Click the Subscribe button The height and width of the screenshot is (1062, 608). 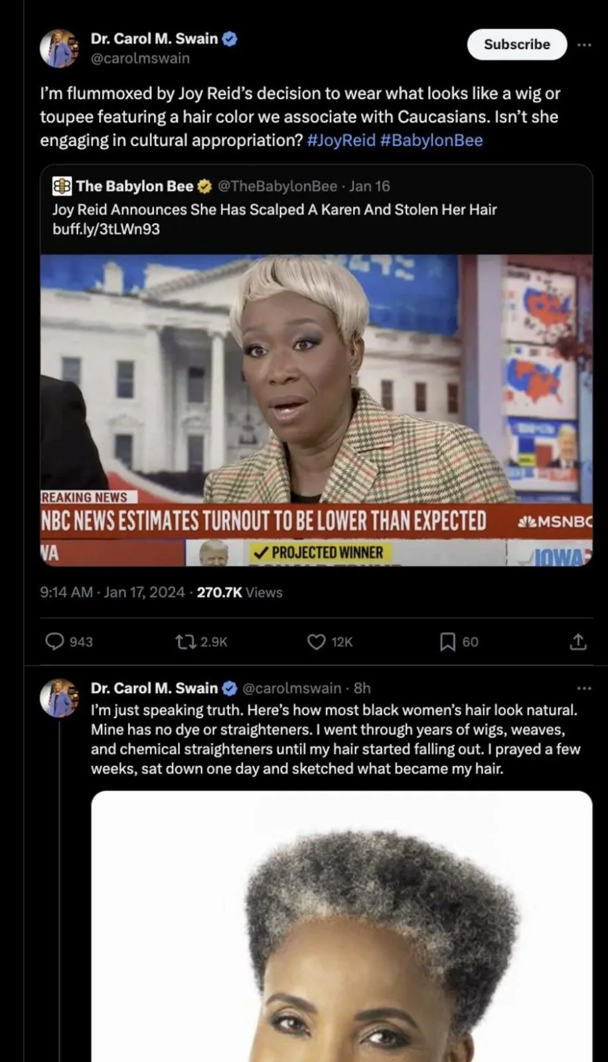pyautogui.click(x=517, y=44)
